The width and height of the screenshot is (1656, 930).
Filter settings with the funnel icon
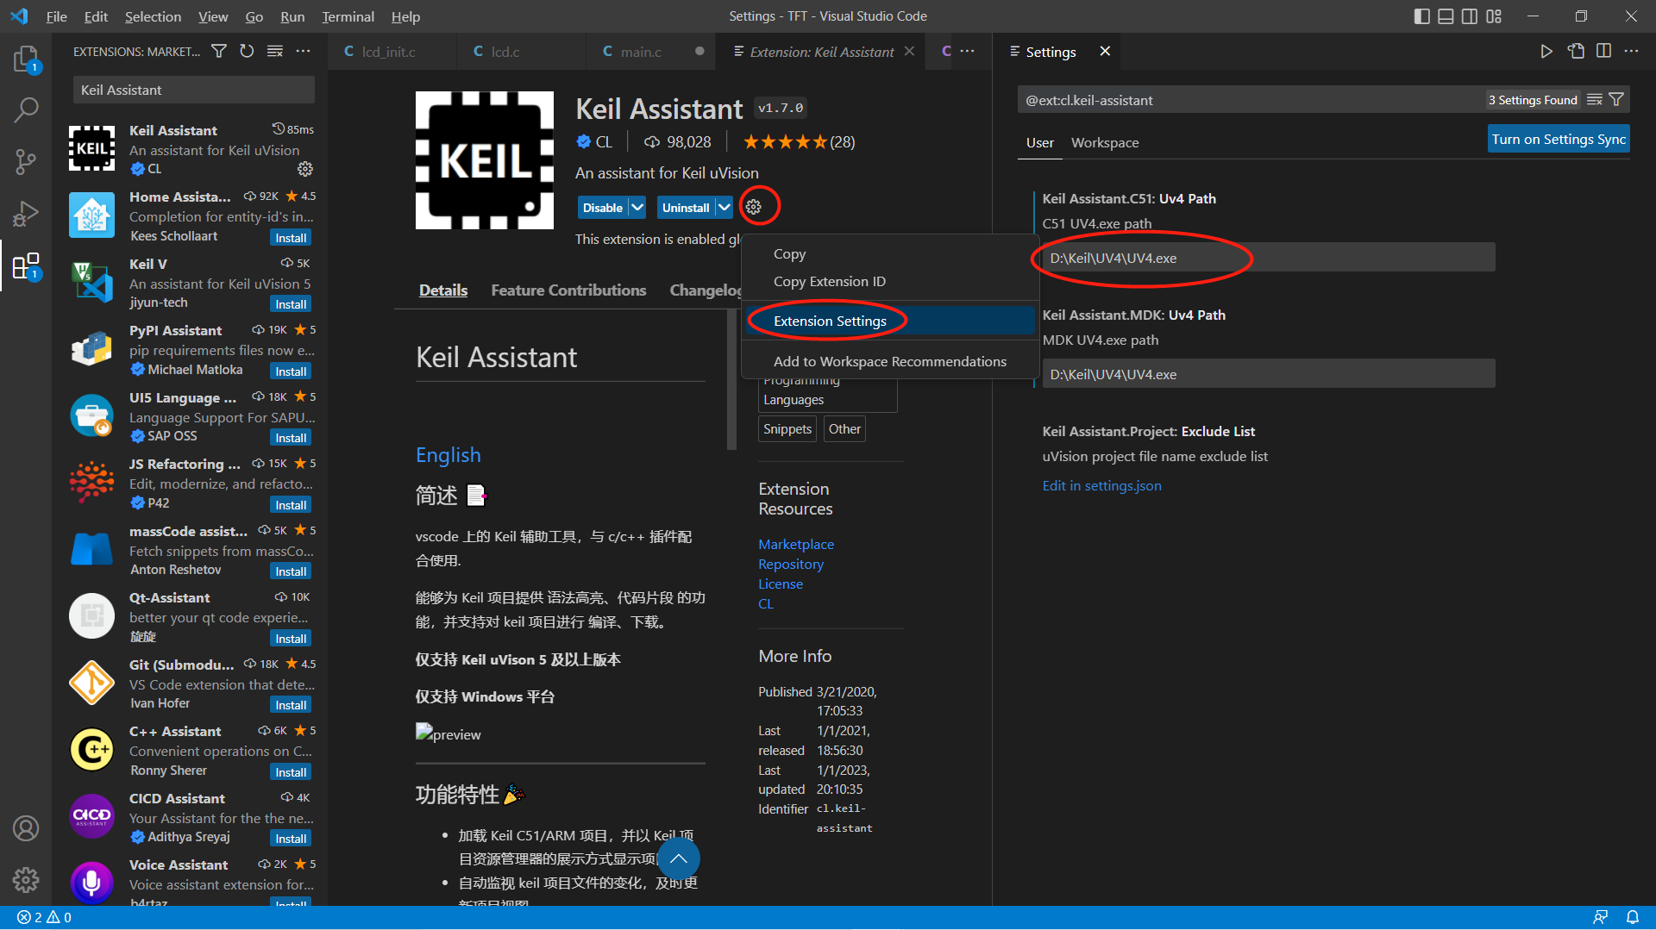click(x=1616, y=100)
